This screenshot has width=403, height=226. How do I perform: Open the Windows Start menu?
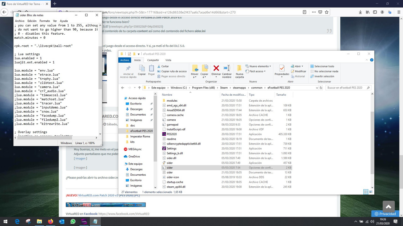[x=6, y=222]
